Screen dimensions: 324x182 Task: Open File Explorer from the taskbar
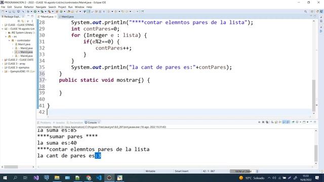click(57, 177)
